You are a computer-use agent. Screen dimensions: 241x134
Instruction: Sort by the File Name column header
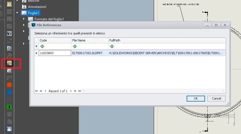90,40
